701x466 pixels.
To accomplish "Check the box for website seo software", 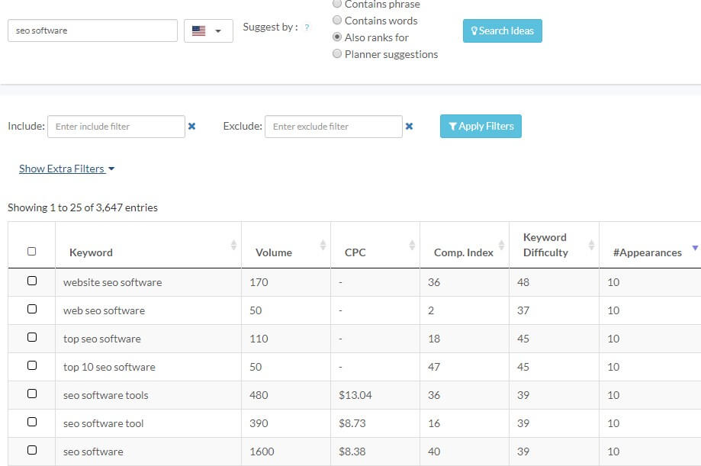I will (x=32, y=281).
